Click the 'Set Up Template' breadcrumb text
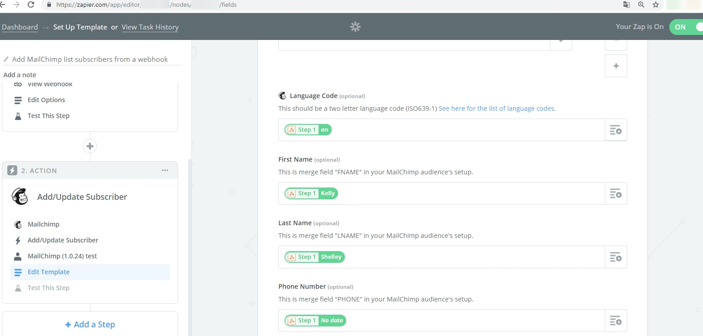 pos(80,27)
